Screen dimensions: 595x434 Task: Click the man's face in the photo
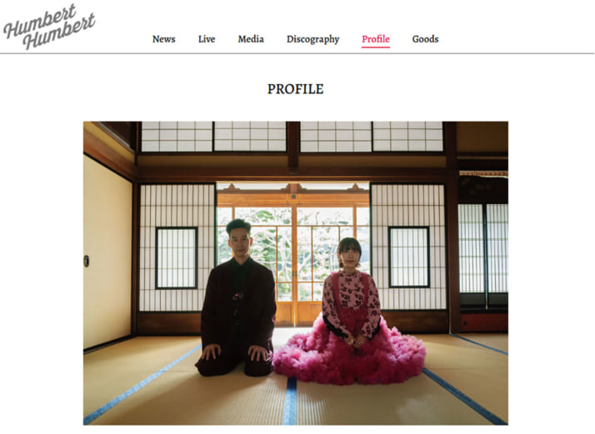click(240, 242)
